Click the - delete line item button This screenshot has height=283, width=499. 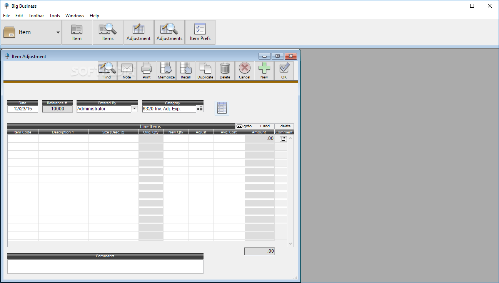(x=284, y=126)
